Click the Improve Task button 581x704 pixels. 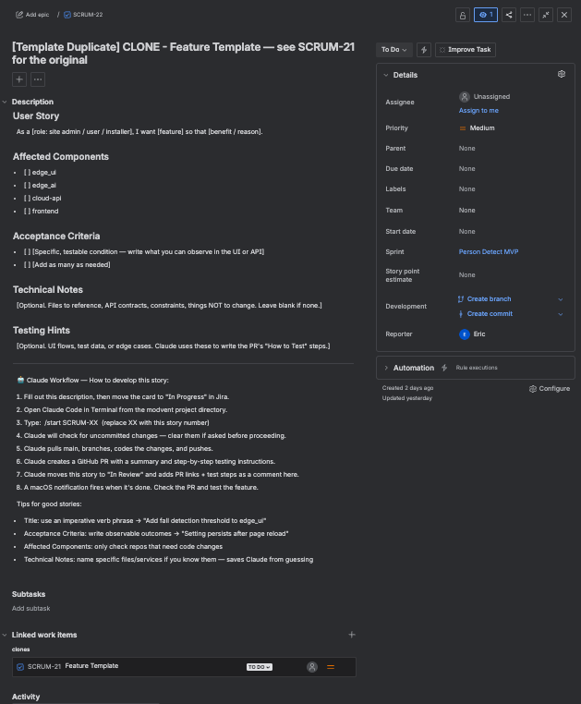[465, 50]
